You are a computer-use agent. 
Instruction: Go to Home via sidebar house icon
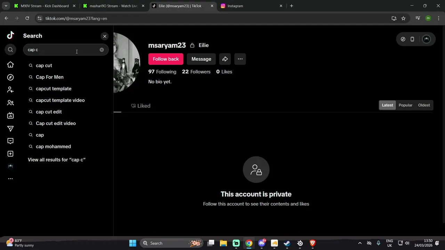click(x=10, y=65)
